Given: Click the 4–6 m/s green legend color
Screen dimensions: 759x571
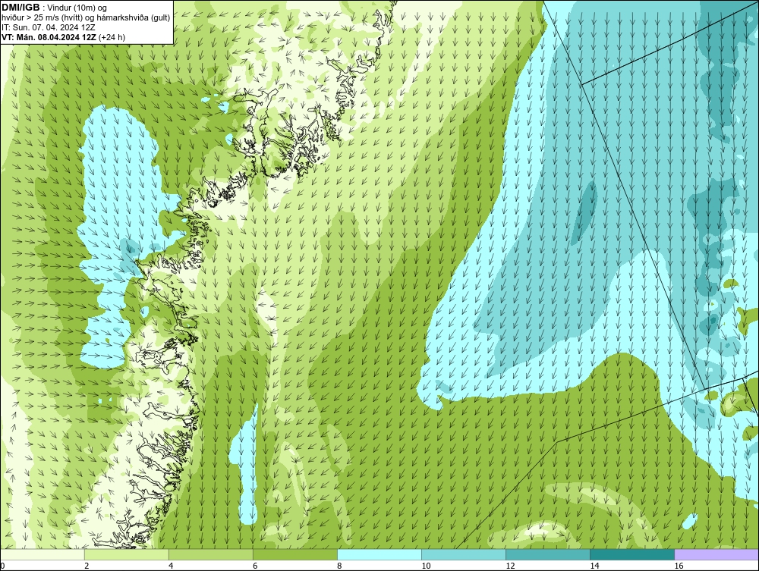Looking at the screenshot, I should 211,554.
